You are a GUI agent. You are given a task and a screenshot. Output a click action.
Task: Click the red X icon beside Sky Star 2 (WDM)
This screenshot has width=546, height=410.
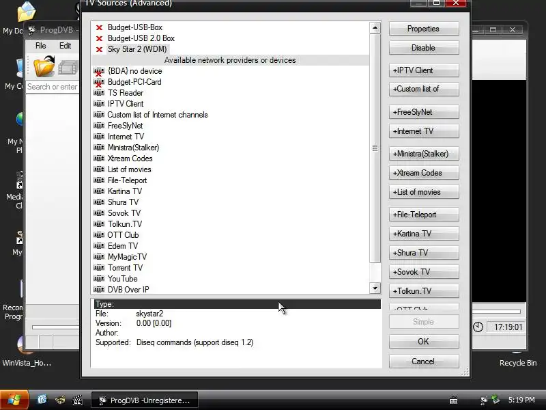99,49
